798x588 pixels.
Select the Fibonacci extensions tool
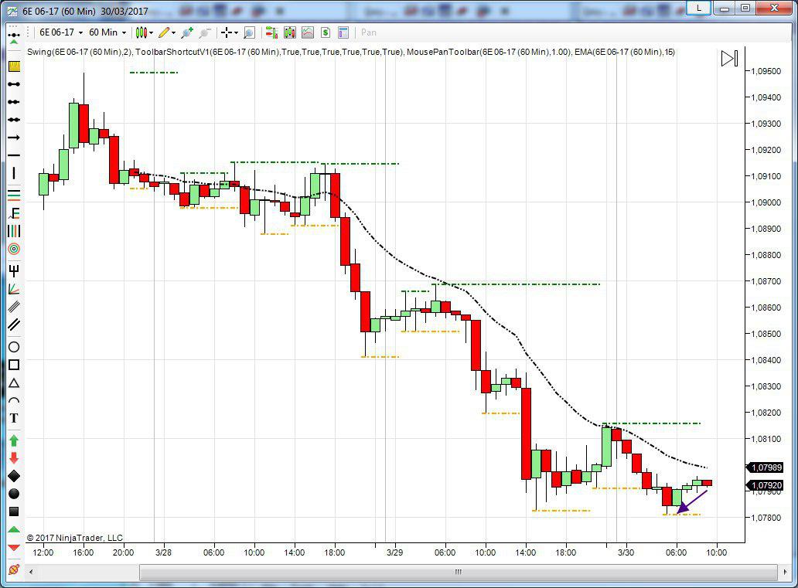click(14, 213)
